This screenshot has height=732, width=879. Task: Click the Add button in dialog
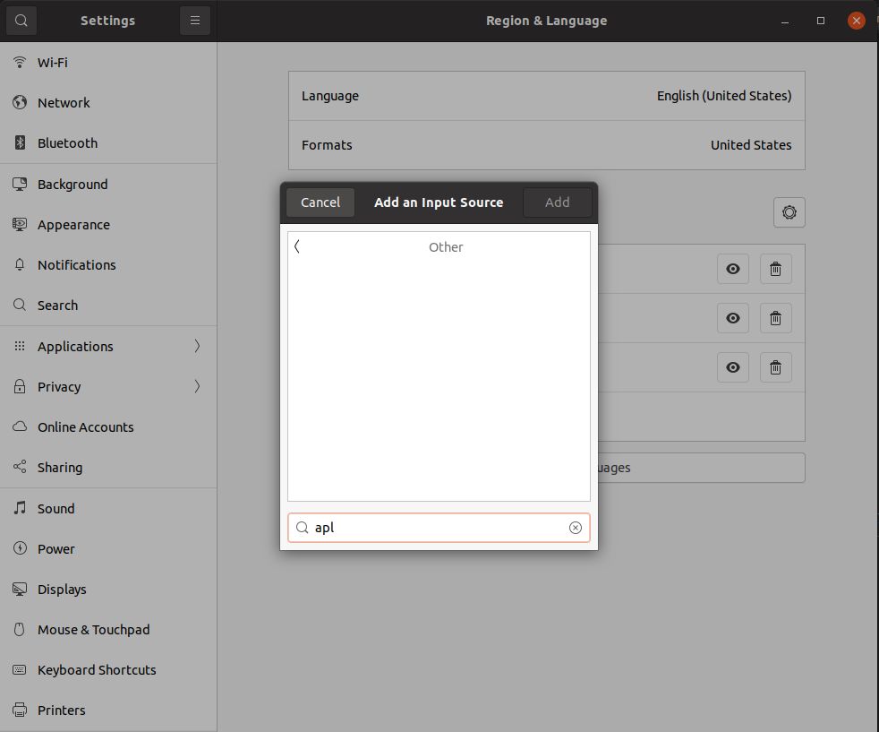[x=558, y=202]
